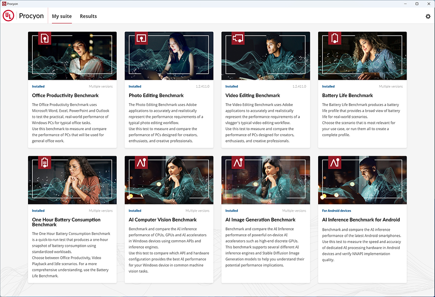This screenshot has width=435, height=297.
Task: Open the Photo Editing Benchmark thumbnail image
Action: [x=169, y=56]
